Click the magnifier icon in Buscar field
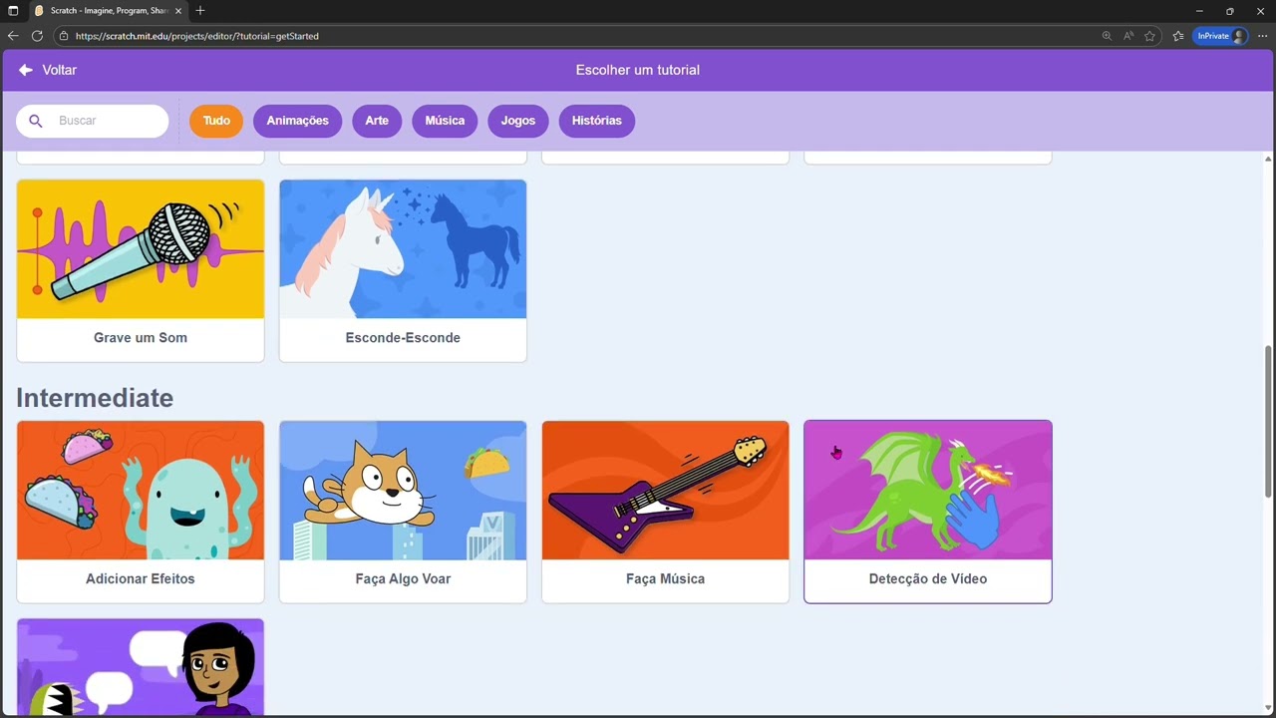This screenshot has width=1276, height=718. pos(36,121)
